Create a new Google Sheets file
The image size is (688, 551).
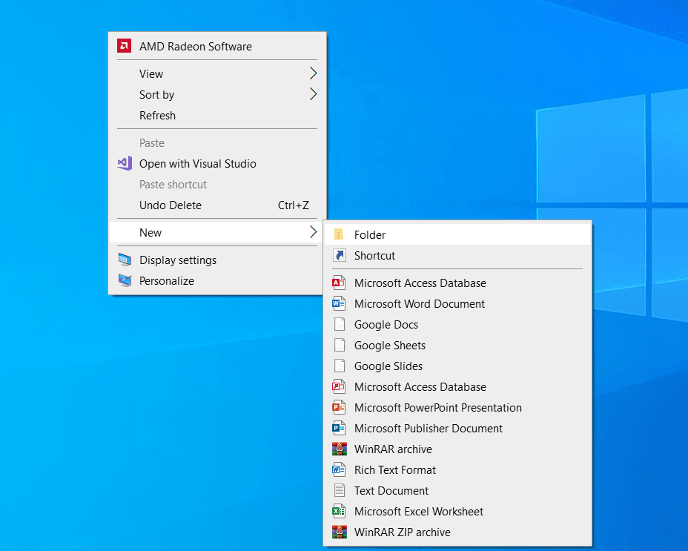pos(457,345)
